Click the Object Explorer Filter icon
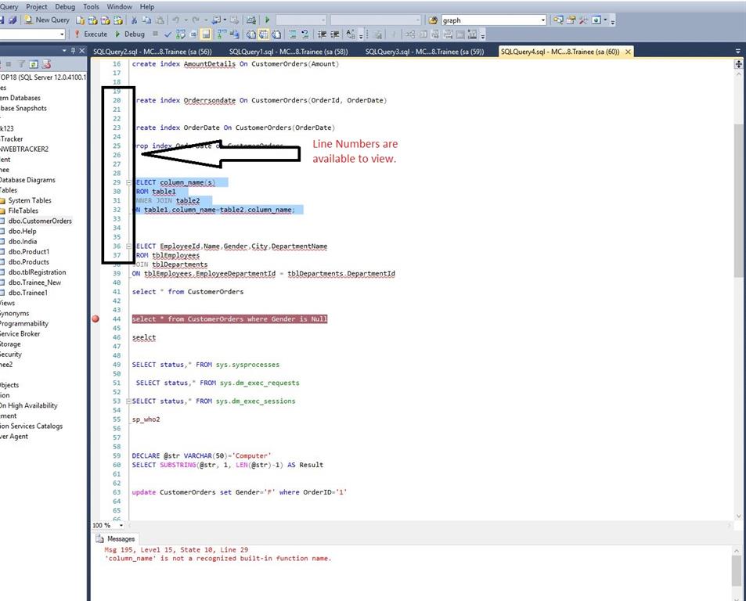 click(21, 63)
